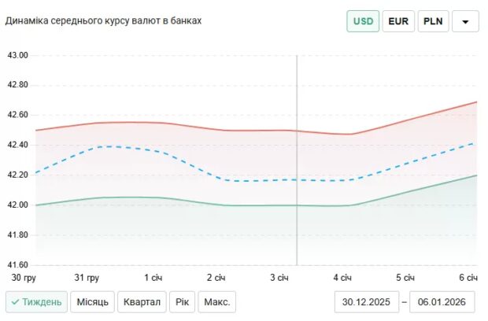488x321 pixels.
Task: Click the 31 гру date axis label
Action: [86, 278]
